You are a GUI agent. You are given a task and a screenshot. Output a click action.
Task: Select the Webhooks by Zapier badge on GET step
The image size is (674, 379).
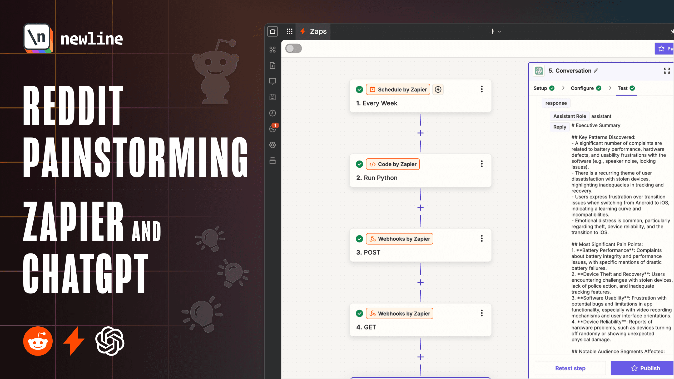400,313
